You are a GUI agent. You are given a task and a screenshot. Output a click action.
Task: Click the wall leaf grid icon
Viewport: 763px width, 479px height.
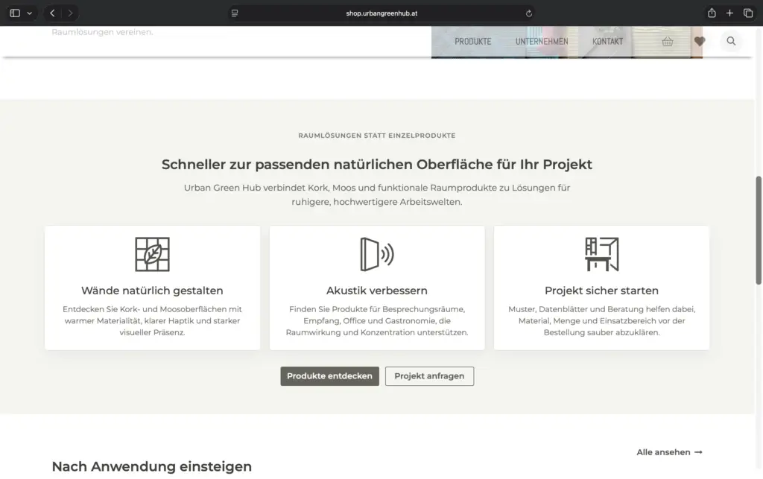[152, 254]
